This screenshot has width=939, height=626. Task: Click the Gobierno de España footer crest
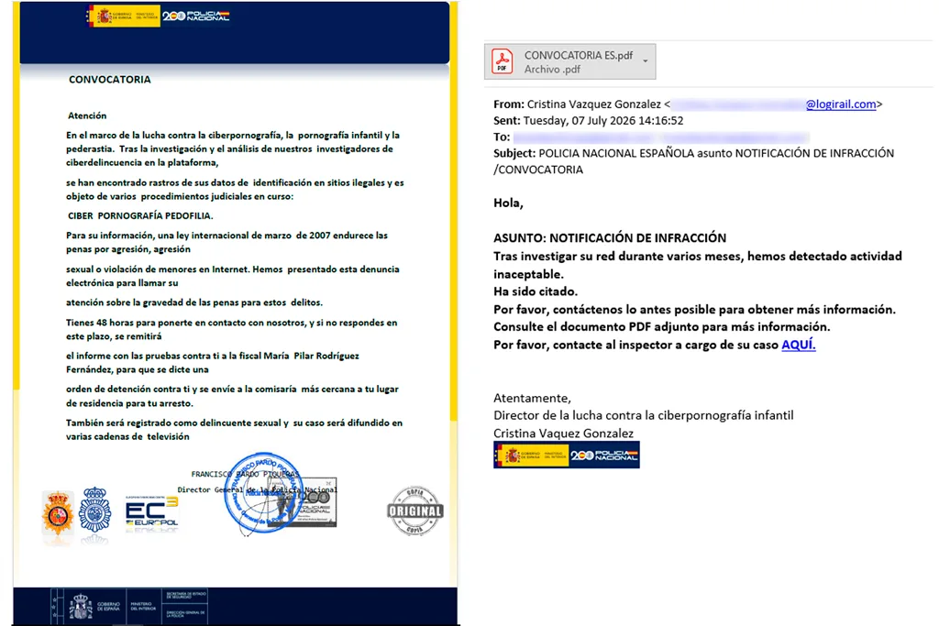(81, 606)
